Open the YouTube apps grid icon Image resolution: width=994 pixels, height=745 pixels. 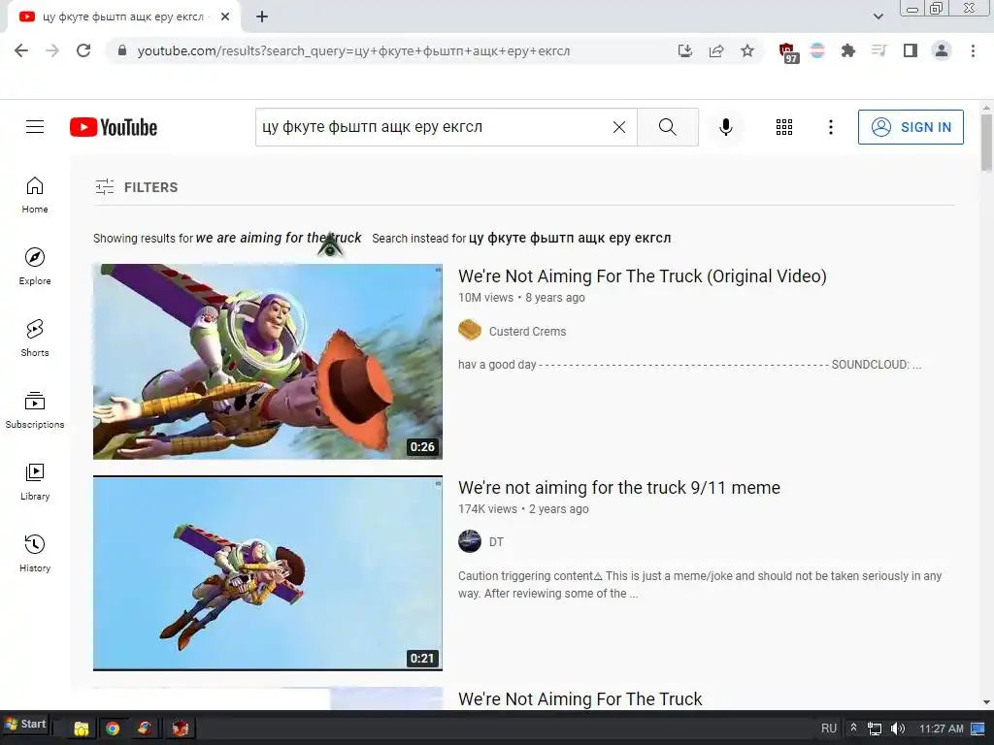(x=784, y=127)
